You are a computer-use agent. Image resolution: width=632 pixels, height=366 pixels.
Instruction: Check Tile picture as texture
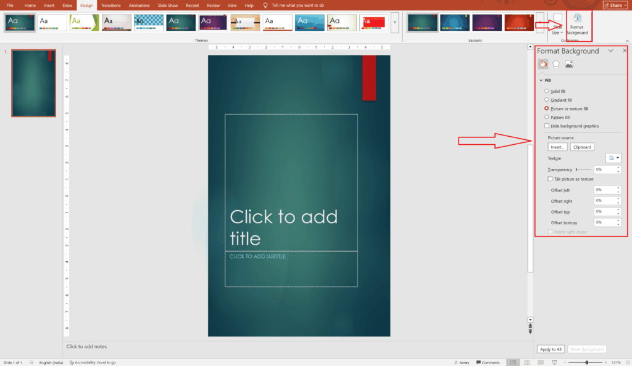(x=549, y=179)
